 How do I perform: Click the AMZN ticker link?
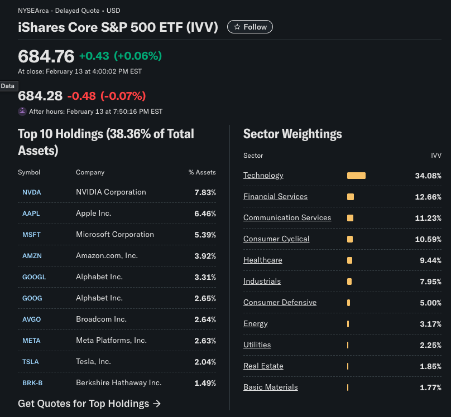(x=32, y=256)
